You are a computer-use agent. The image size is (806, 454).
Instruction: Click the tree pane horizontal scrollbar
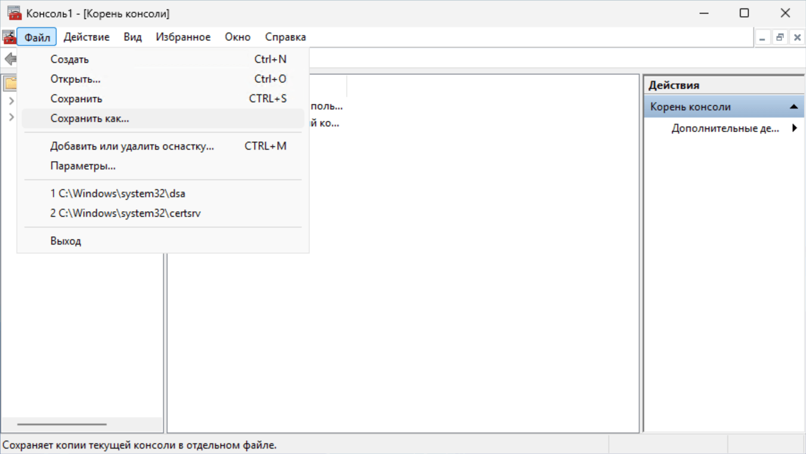click(61, 424)
